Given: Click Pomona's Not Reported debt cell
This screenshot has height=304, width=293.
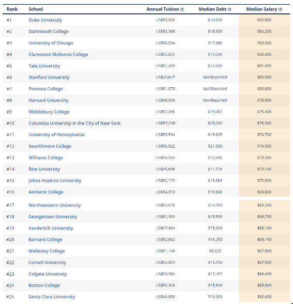Looking at the screenshot, I should click(x=215, y=89).
